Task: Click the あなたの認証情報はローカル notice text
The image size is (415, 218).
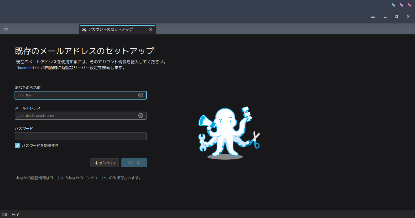Action: 79,178
